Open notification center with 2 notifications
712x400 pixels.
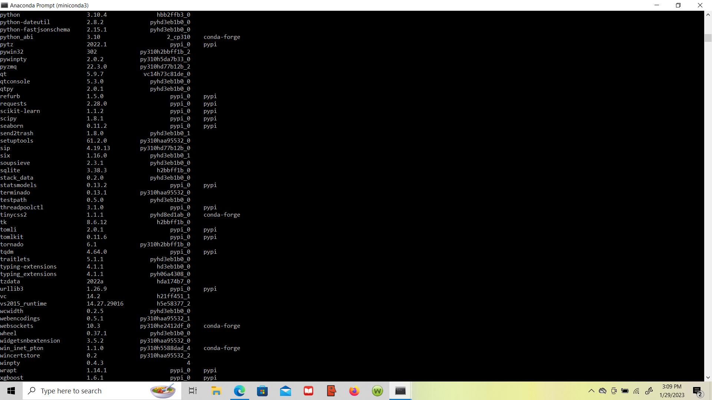698,391
